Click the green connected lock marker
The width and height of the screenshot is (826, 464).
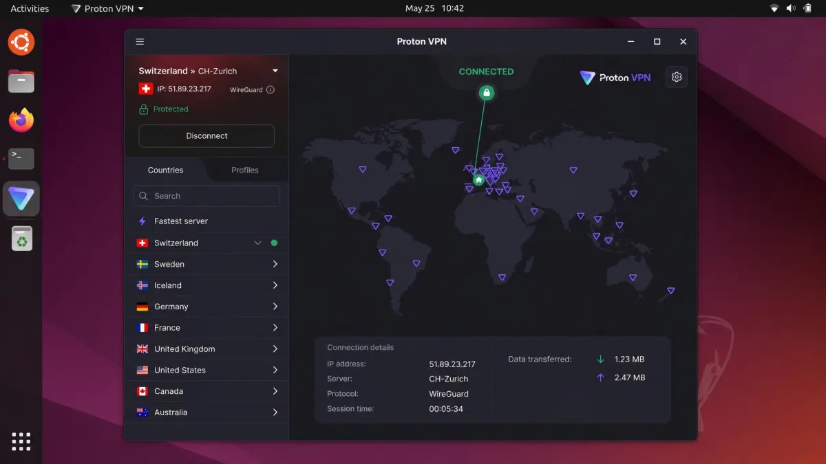(x=487, y=93)
